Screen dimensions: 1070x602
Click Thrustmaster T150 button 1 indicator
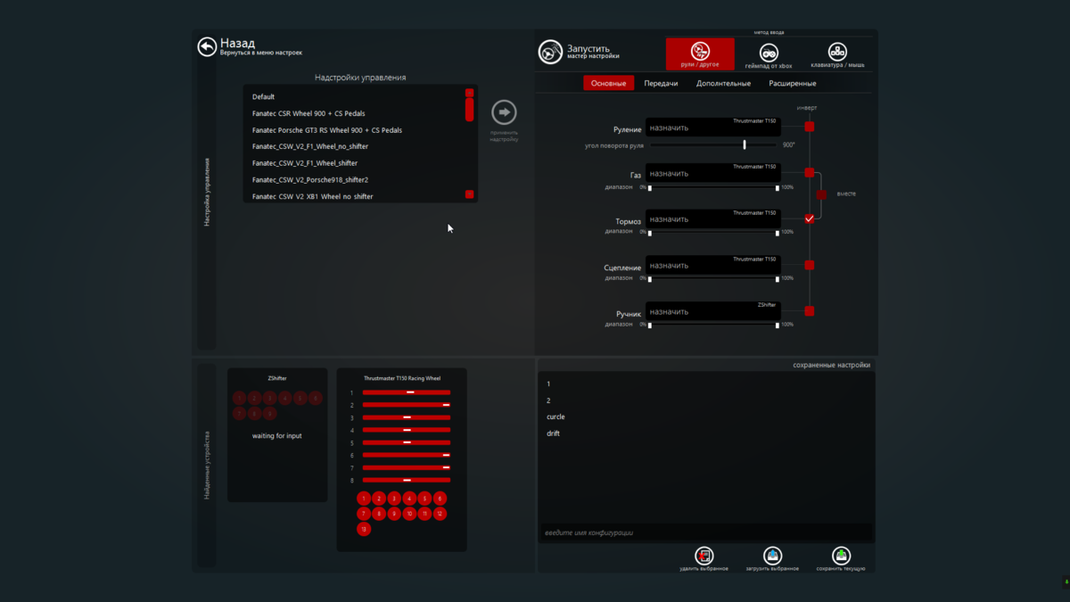(x=364, y=499)
